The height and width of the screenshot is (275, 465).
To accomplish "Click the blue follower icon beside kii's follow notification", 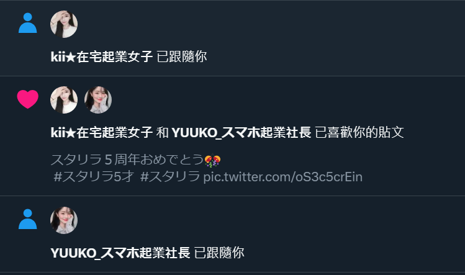I will 27,23.
